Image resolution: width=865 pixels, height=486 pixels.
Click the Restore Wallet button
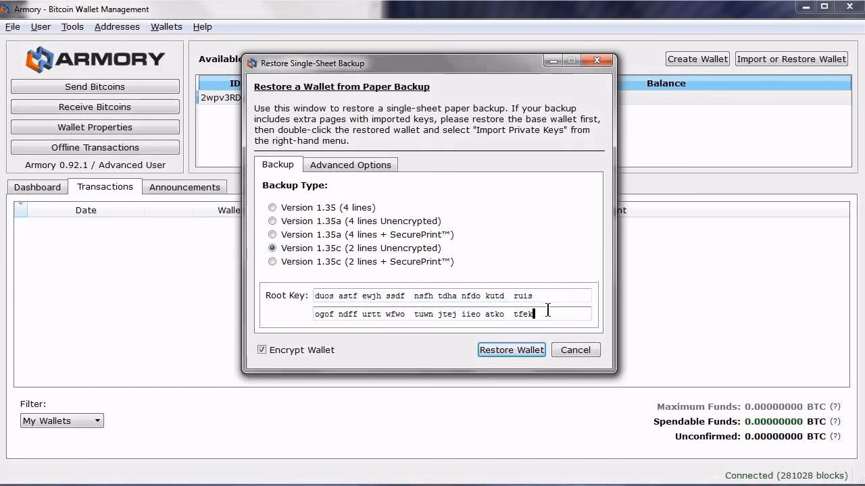pyautogui.click(x=512, y=350)
